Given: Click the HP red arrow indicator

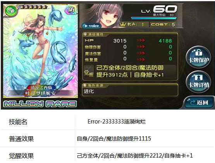Looking at the screenshot, I should 141,41.
